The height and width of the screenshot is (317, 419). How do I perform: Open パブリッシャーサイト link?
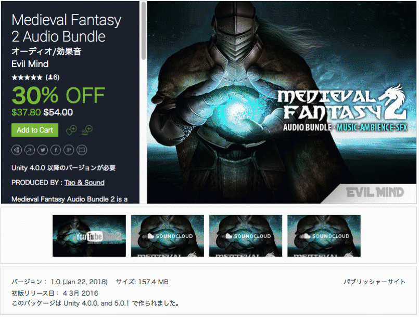374,282
